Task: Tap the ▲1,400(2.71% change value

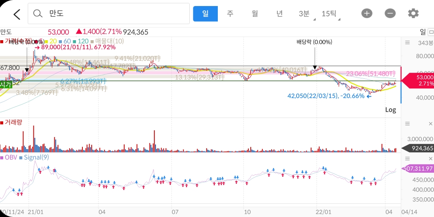Action: point(99,32)
